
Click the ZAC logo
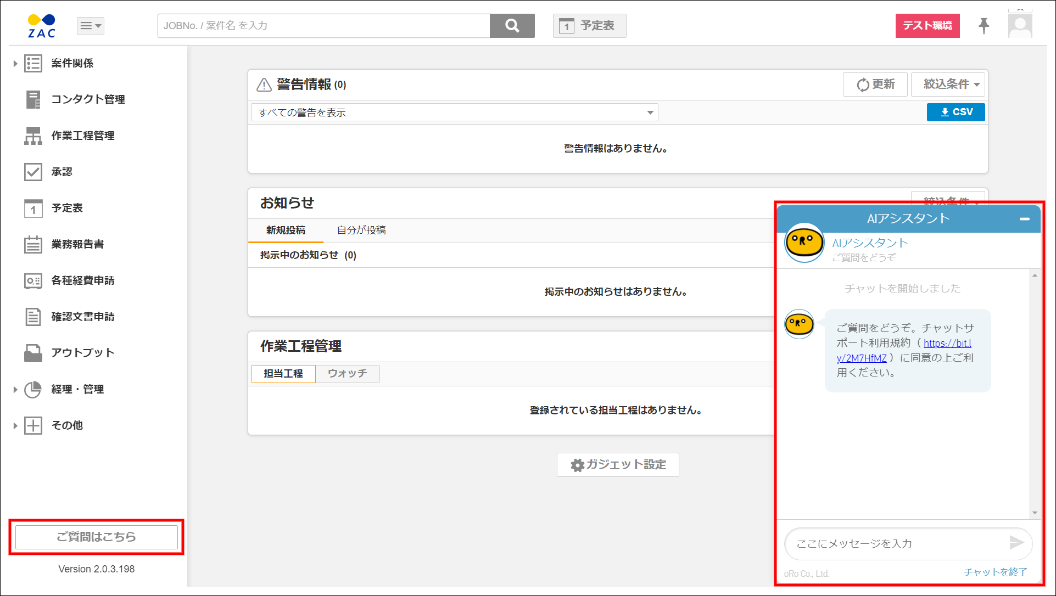[x=41, y=24]
